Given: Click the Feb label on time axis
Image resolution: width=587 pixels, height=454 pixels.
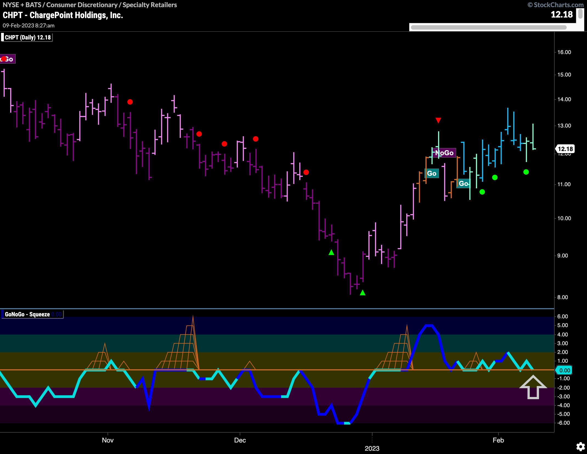Looking at the screenshot, I should click(x=498, y=440).
